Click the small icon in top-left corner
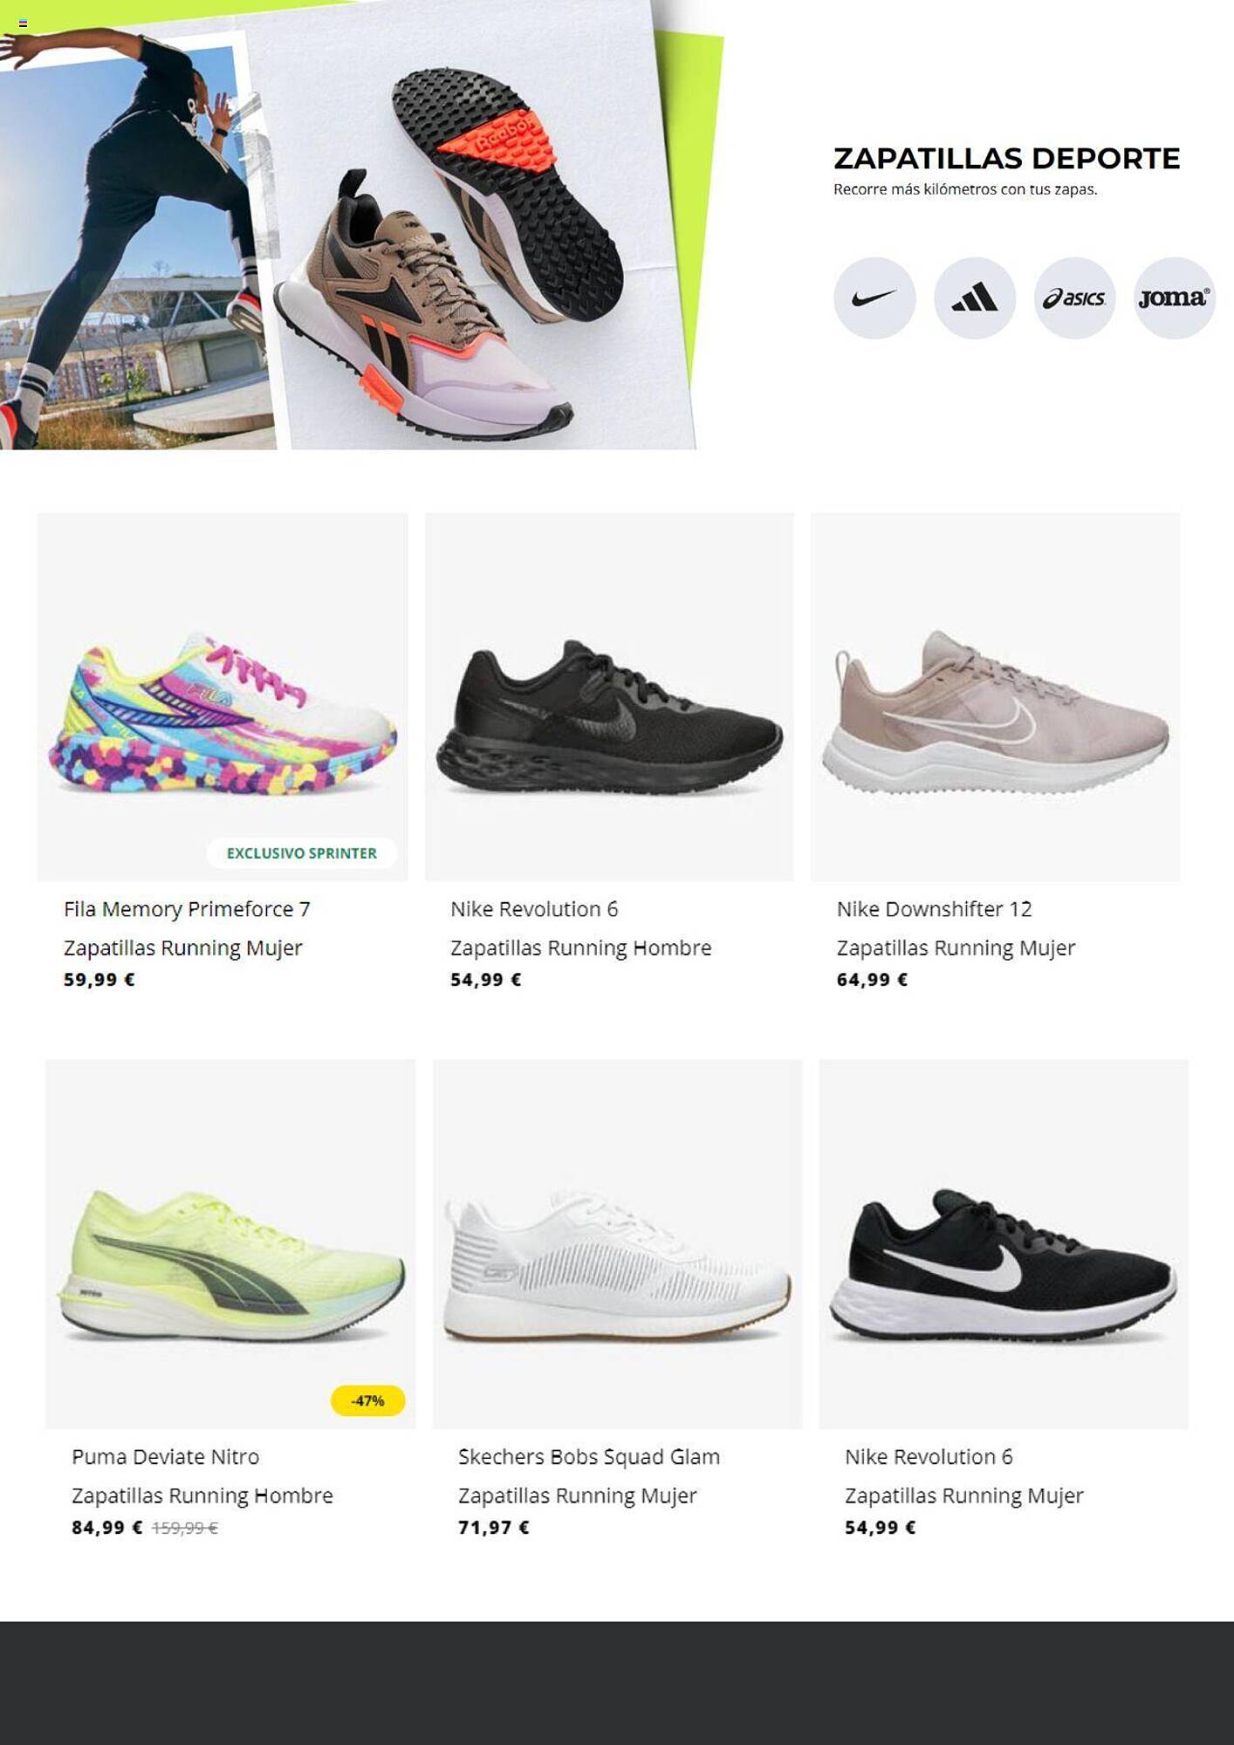 pyautogui.click(x=23, y=24)
